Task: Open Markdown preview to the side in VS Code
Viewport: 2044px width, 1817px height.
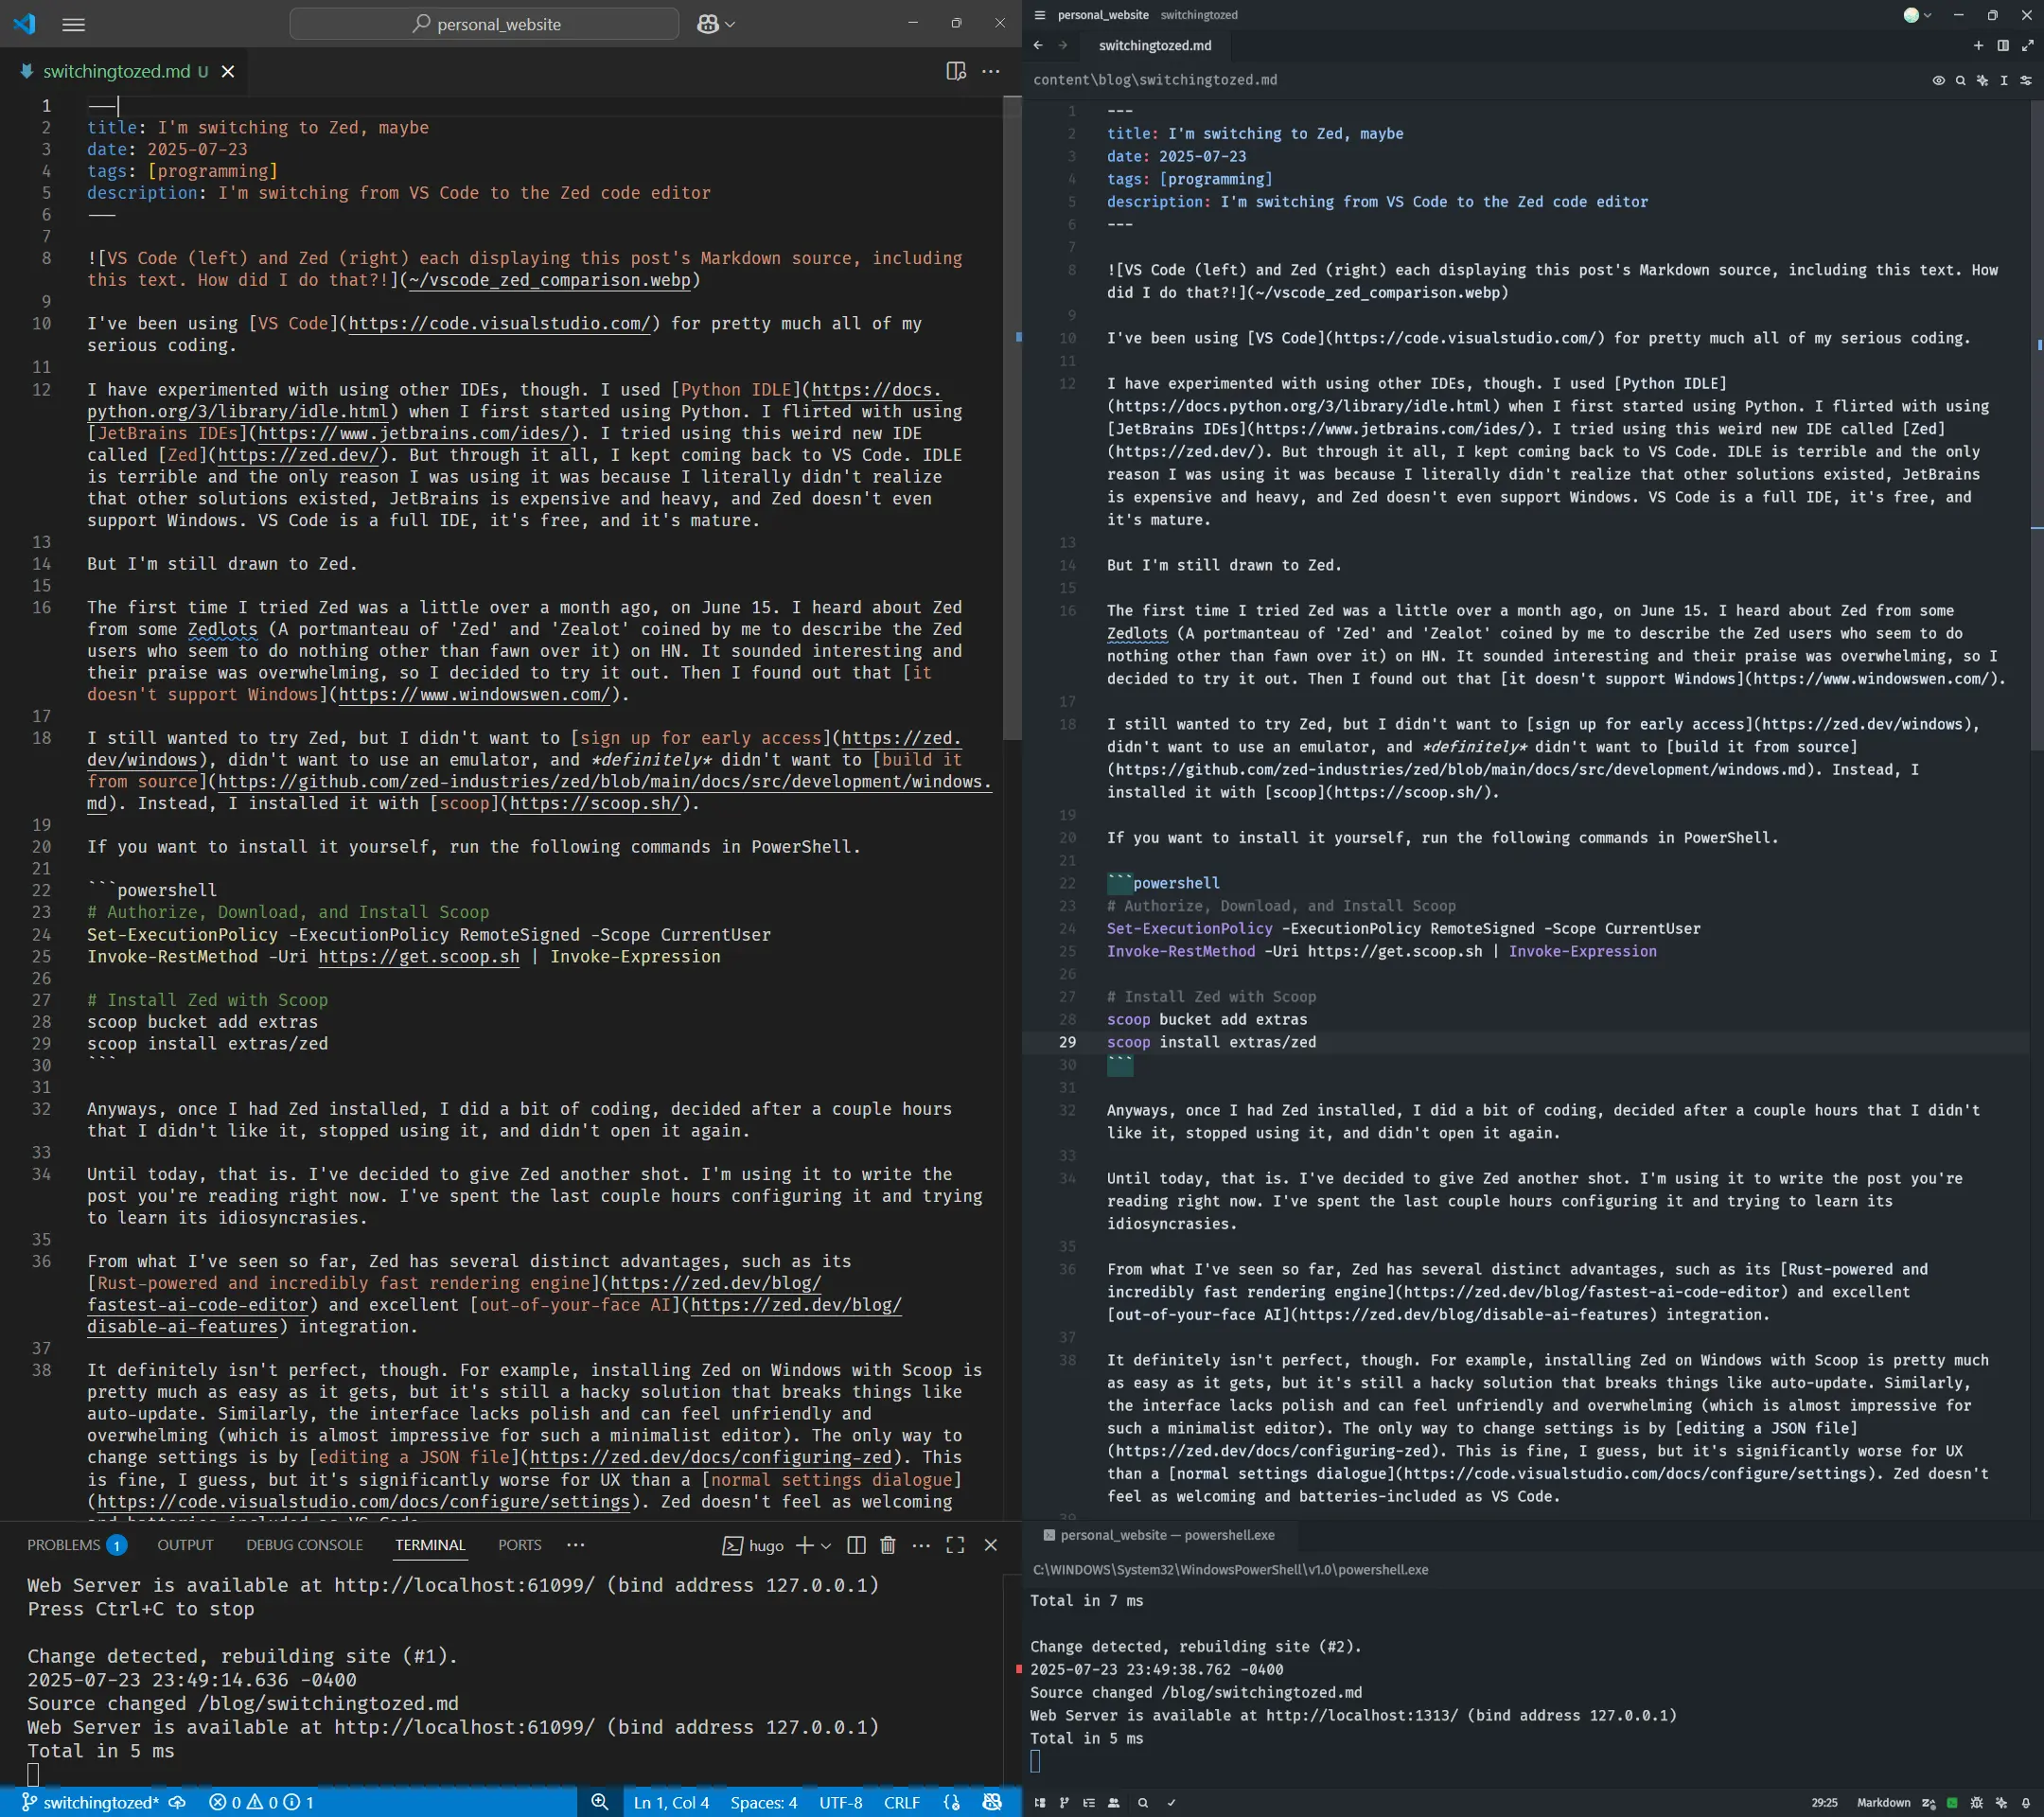Action: click(956, 71)
